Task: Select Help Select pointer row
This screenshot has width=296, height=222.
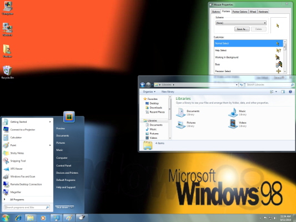Action: (x=248, y=51)
